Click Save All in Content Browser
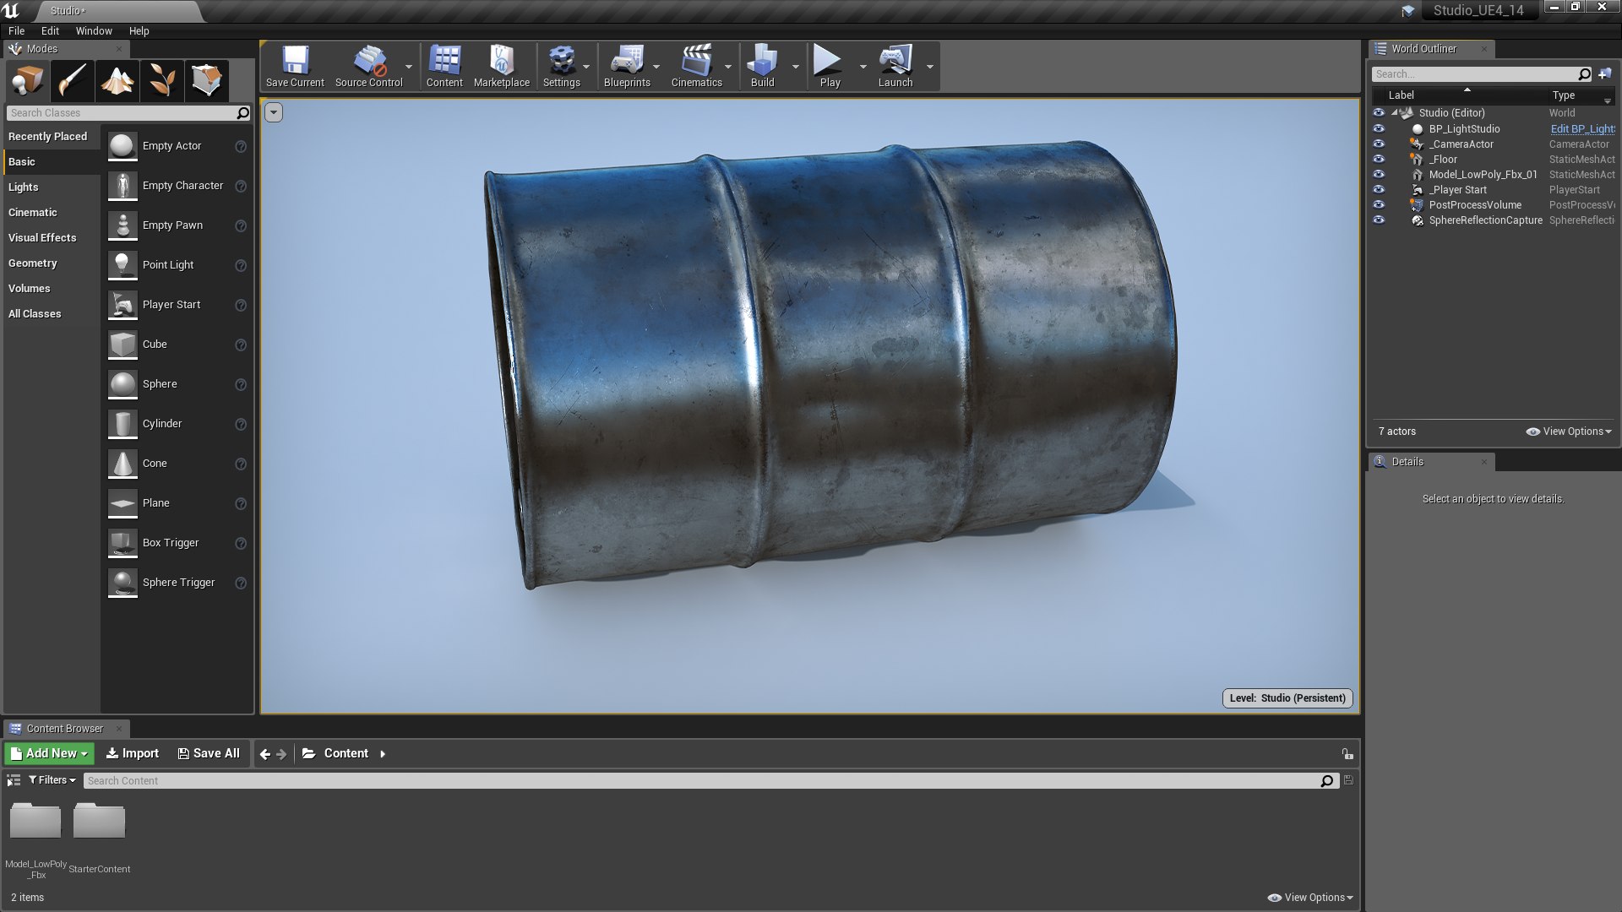This screenshot has width=1622, height=912. point(209,753)
